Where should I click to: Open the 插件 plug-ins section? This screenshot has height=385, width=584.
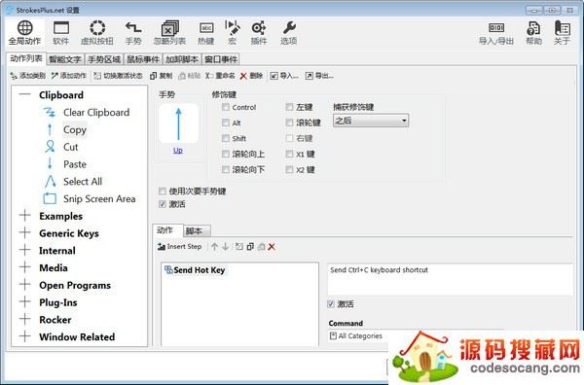tap(259, 33)
